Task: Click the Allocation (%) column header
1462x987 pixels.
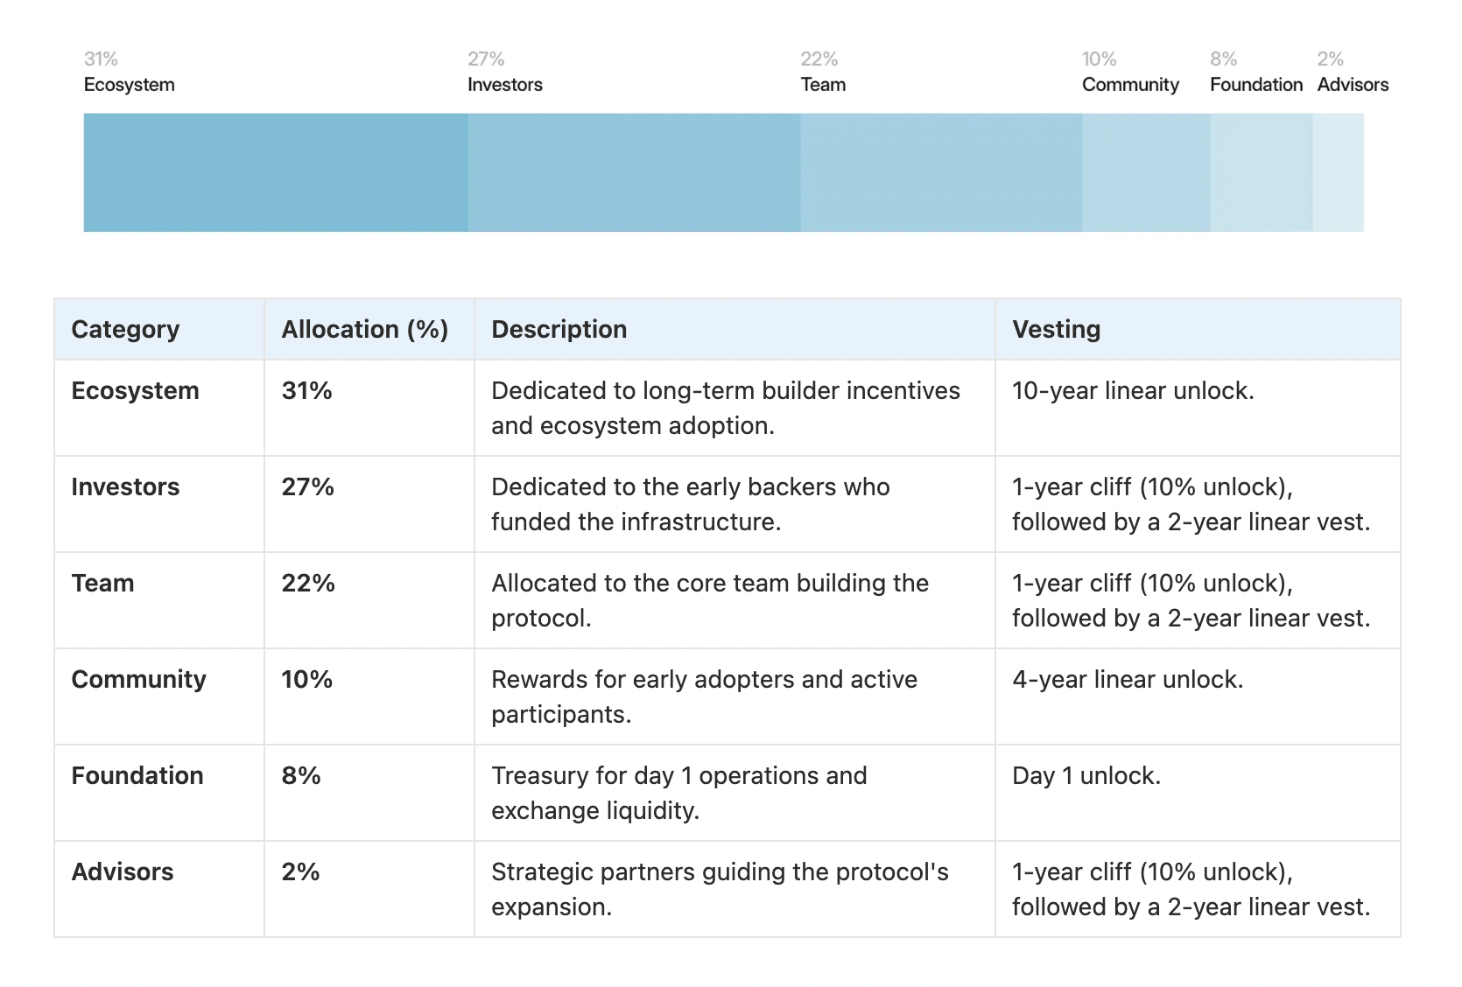Action: point(364,330)
